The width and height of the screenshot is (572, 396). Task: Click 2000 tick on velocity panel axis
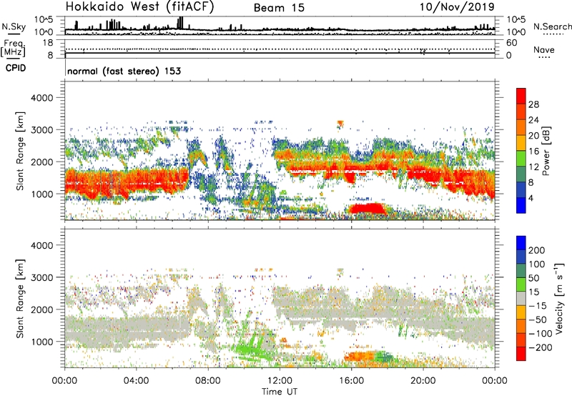(42, 310)
